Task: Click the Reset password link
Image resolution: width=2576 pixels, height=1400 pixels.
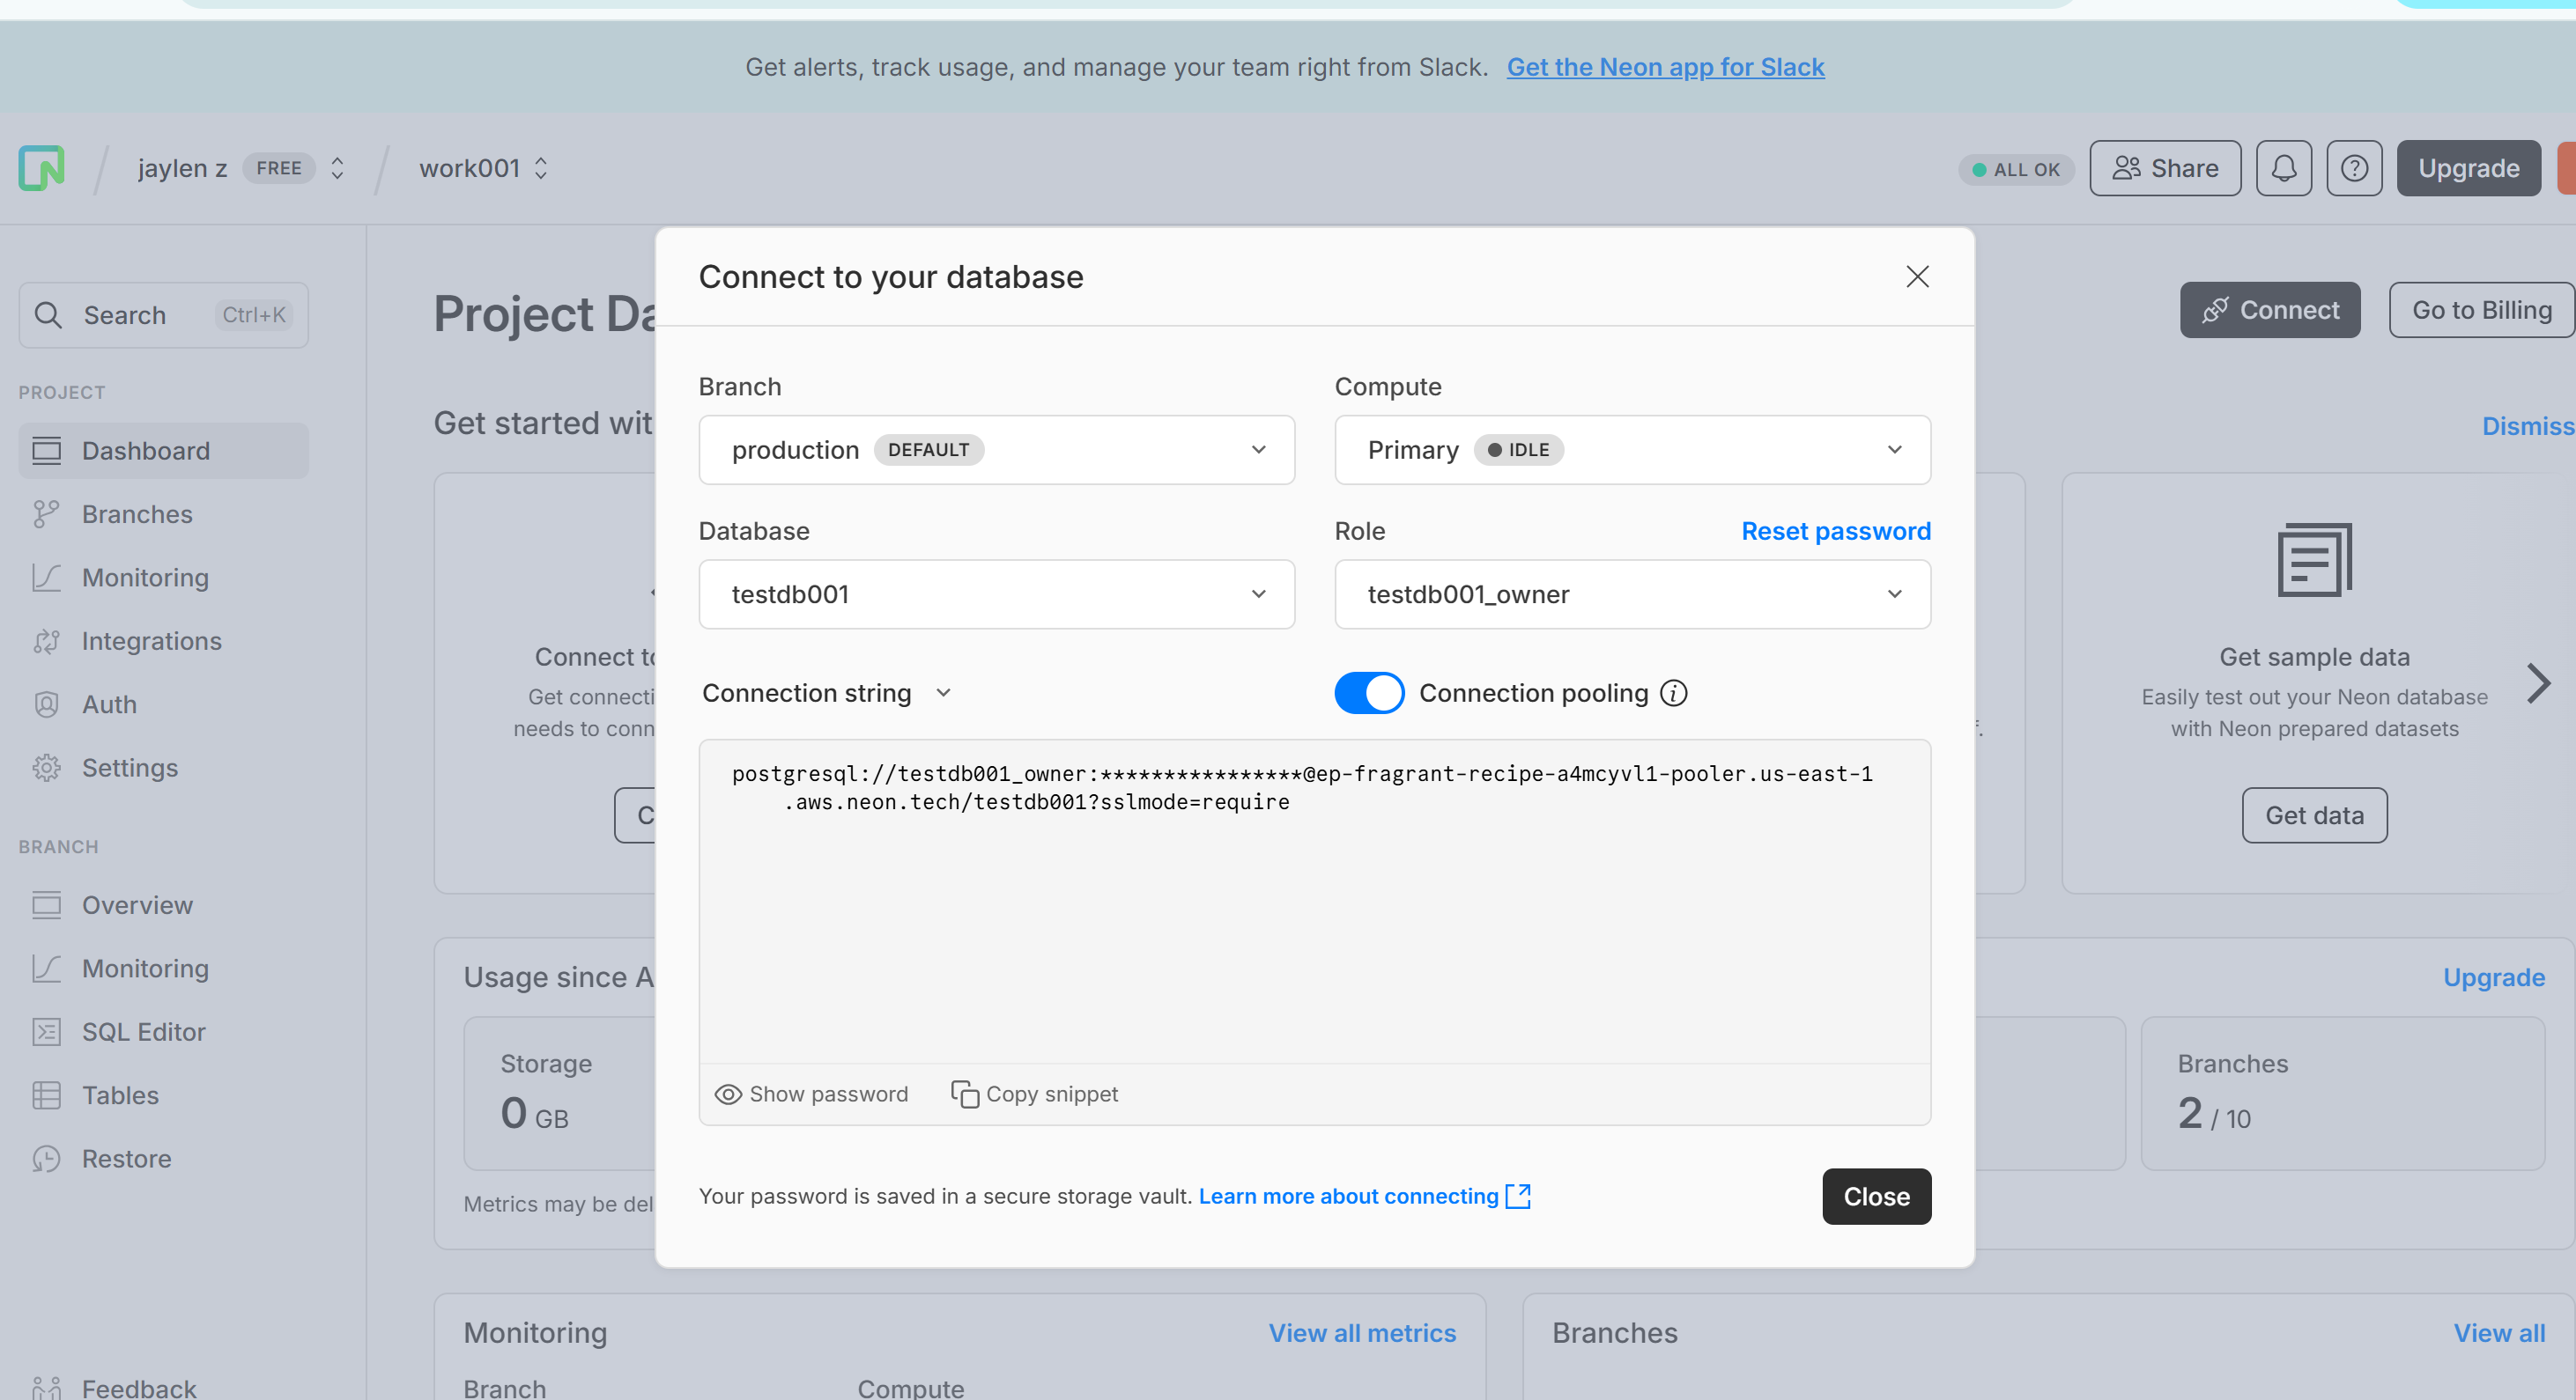Action: pos(1835,531)
